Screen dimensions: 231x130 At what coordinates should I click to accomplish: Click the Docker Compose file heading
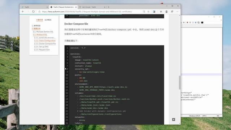click(76, 24)
